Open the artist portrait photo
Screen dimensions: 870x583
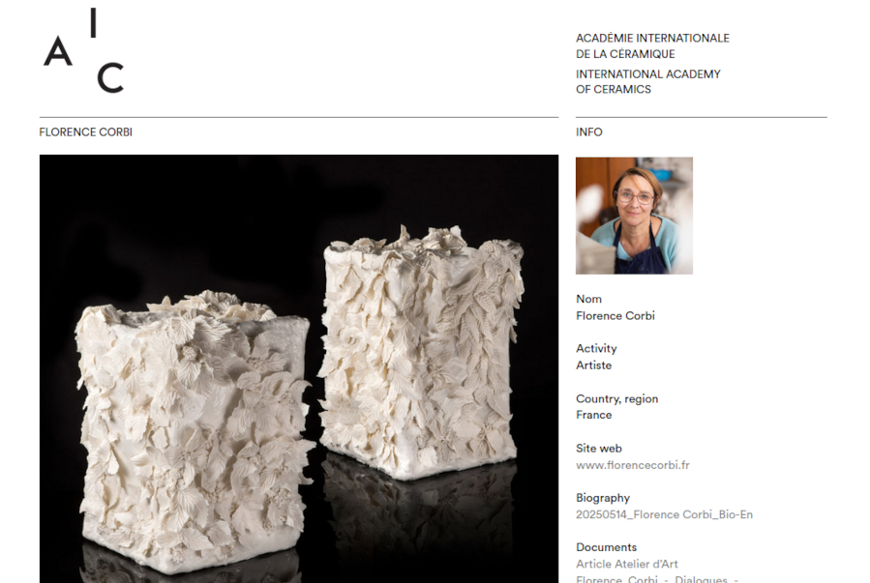click(634, 216)
